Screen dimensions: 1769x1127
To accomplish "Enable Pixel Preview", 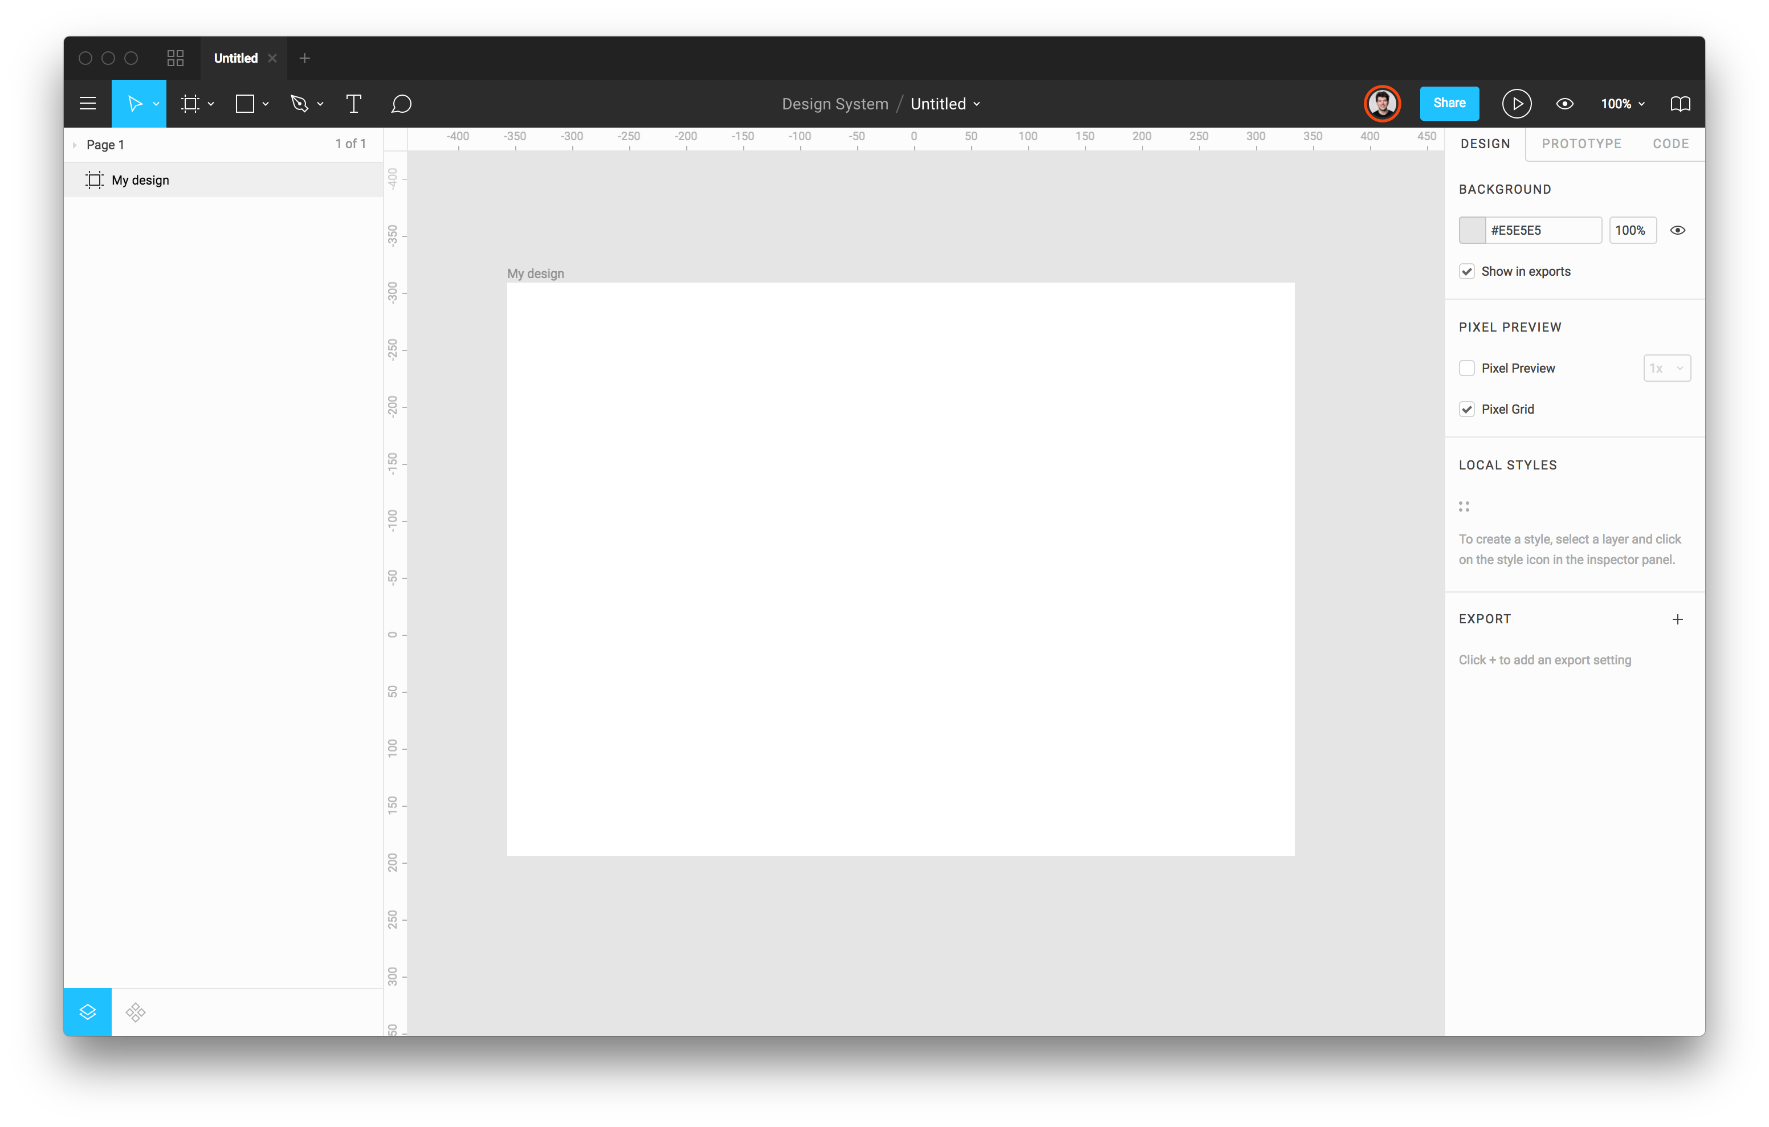I will click(1467, 368).
